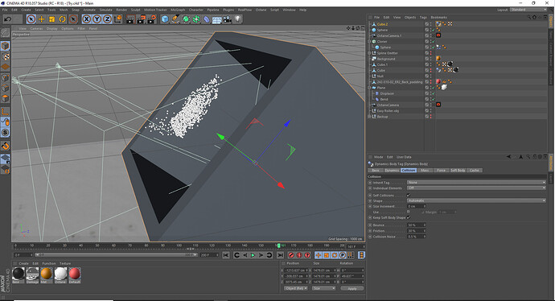The height and width of the screenshot is (301, 555).
Task: Click the Enable Axis L-shaped icon
Action: (6, 112)
